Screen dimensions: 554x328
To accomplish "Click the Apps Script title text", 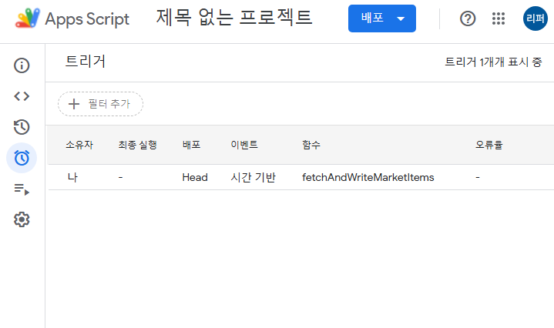I will tap(87, 18).
